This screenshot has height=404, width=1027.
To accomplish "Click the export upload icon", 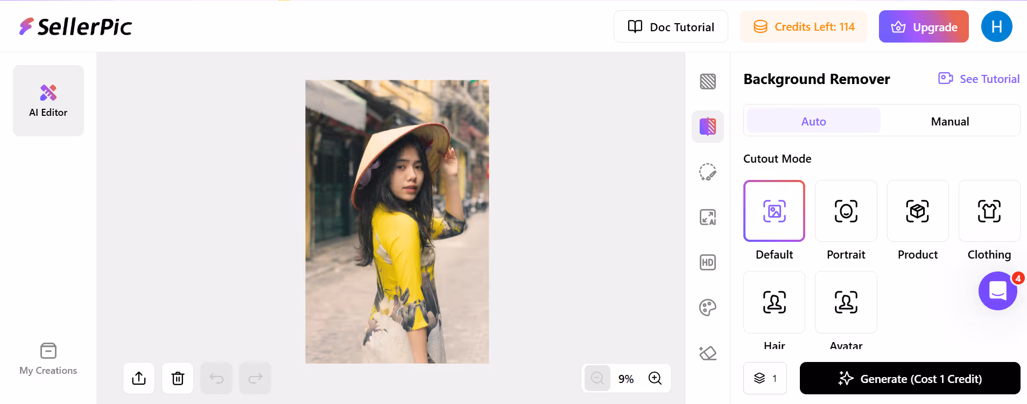I will pyautogui.click(x=139, y=378).
